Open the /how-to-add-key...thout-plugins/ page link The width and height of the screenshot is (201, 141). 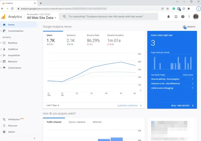[x=165, y=79]
